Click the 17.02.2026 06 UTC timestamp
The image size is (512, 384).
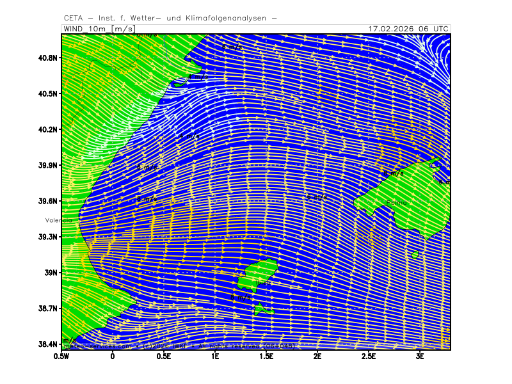click(408, 29)
